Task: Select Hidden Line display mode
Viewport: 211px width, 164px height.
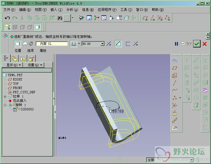Action: pyautogui.click(x=22, y=27)
